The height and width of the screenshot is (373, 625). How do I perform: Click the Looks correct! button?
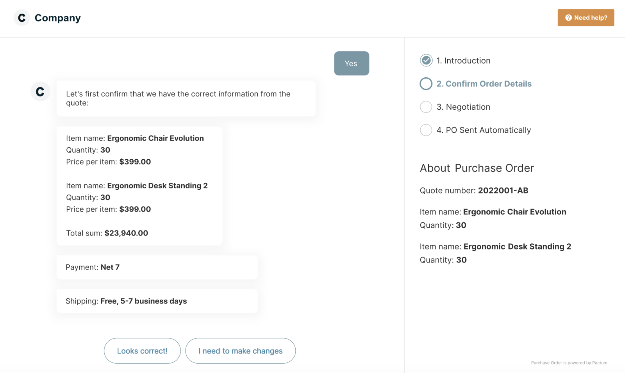pyautogui.click(x=142, y=351)
